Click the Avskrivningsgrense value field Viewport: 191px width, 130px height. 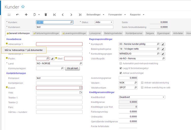[128, 78]
